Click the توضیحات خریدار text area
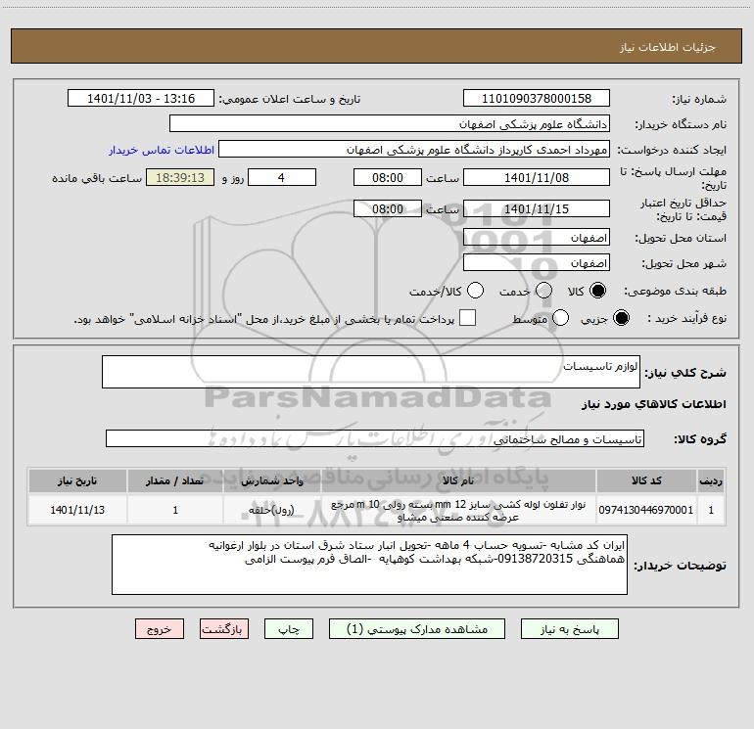Image resolution: width=754 pixels, height=729 pixels. click(369, 565)
